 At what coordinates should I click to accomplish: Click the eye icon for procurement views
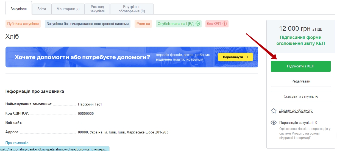coord(274,123)
